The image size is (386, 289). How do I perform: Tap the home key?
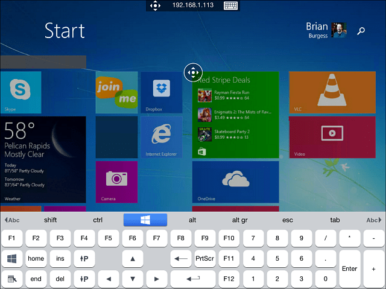coord(36,258)
